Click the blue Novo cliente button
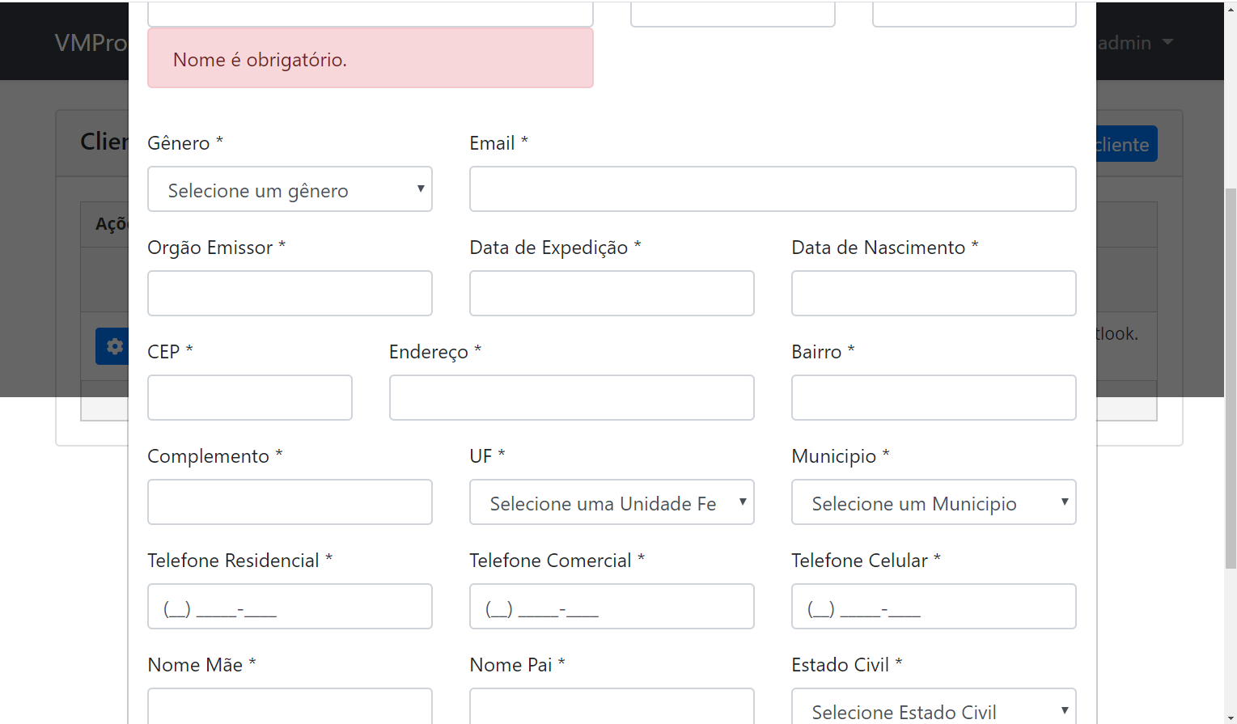 (x=1125, y=144)
